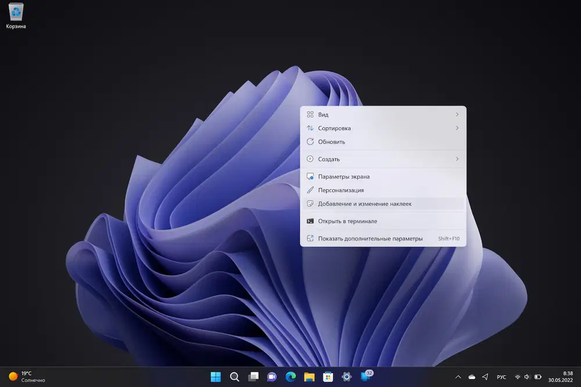Image resolution: width=581 pixels, height=387 pixels.
Task: Click the Wi-Fi network tray icon
Action: pos(518,377)
